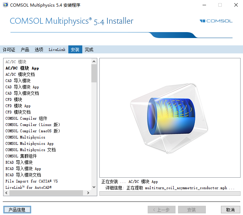Viewport: 243px width, 215px height.
Task: Click the COMSOL app icon in title bar
Action: (6, 5)
